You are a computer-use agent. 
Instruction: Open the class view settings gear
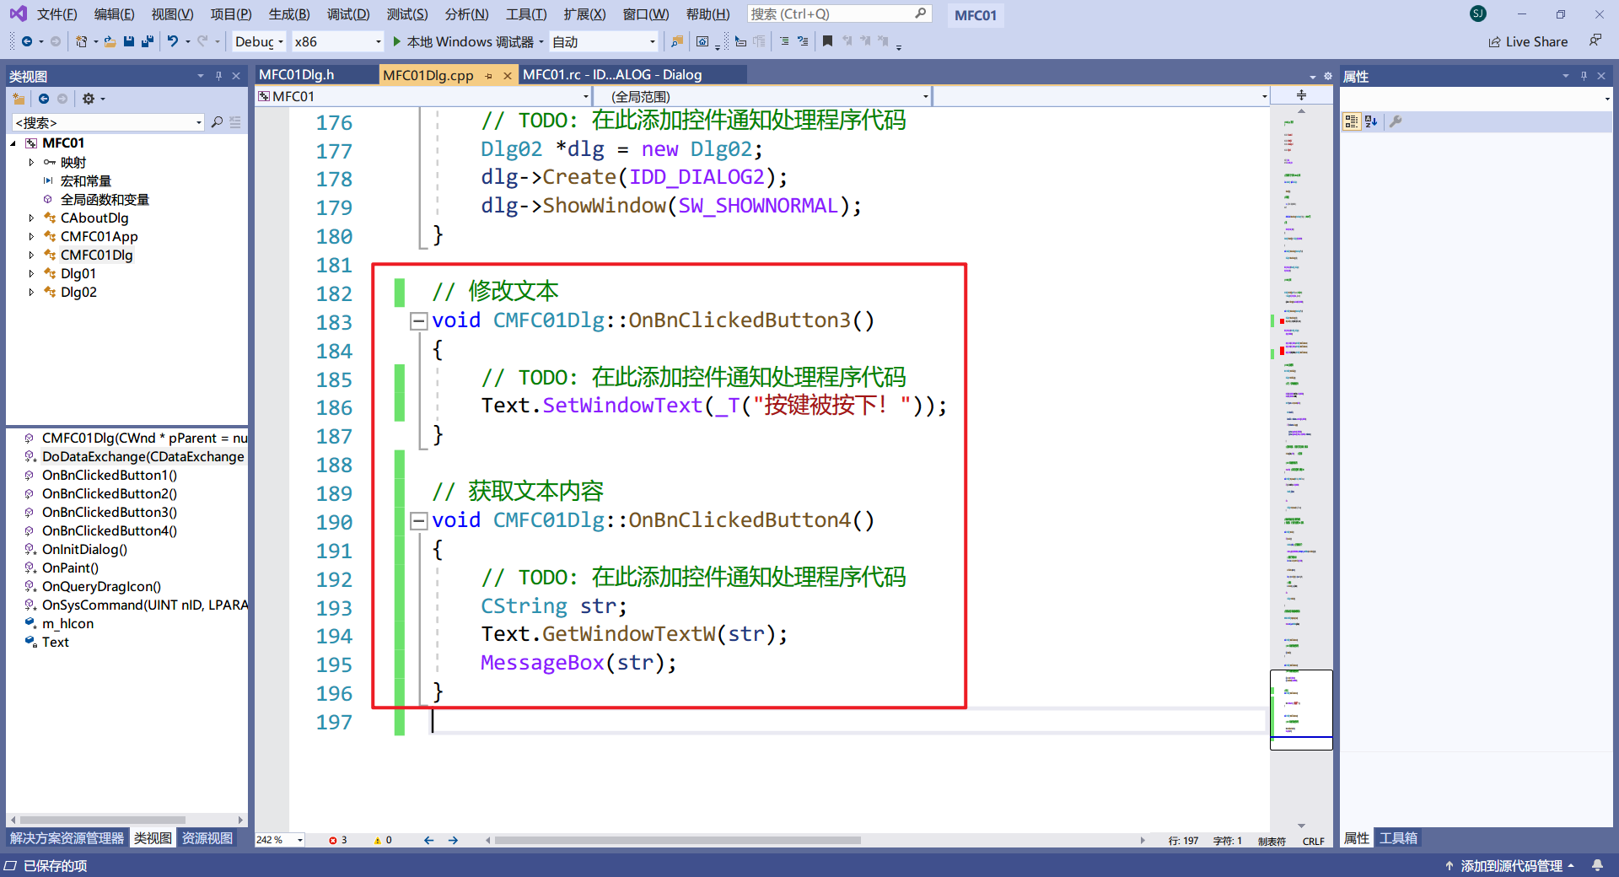tap(89, 99)
